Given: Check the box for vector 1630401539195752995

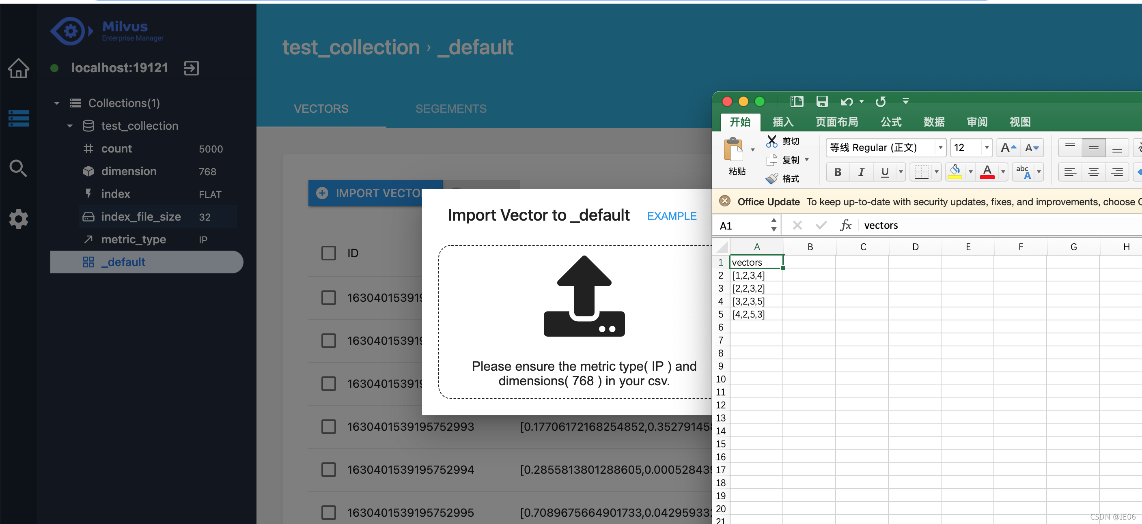Looking at the screenshot, I should pos(328,513).
